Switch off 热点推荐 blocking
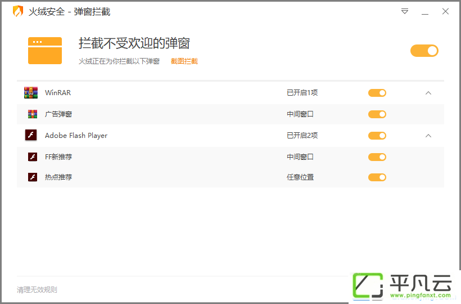Screen dimensions: 461x304 point(377,177)
